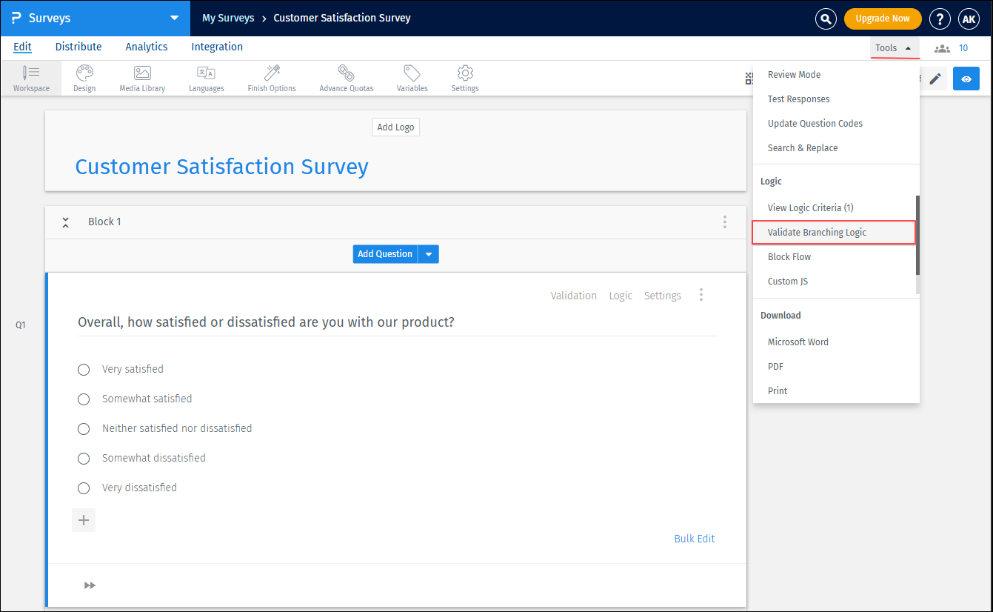Open Advance Quotas
This screenshot has width=993, height=612.
pyautogui.click(x=346, y=78)
